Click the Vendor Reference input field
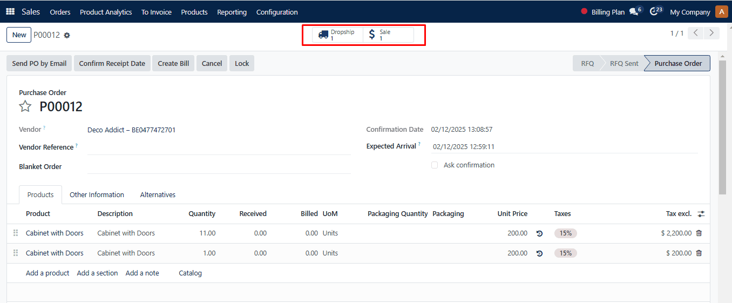The image size is (732, 303). (219, 147)
